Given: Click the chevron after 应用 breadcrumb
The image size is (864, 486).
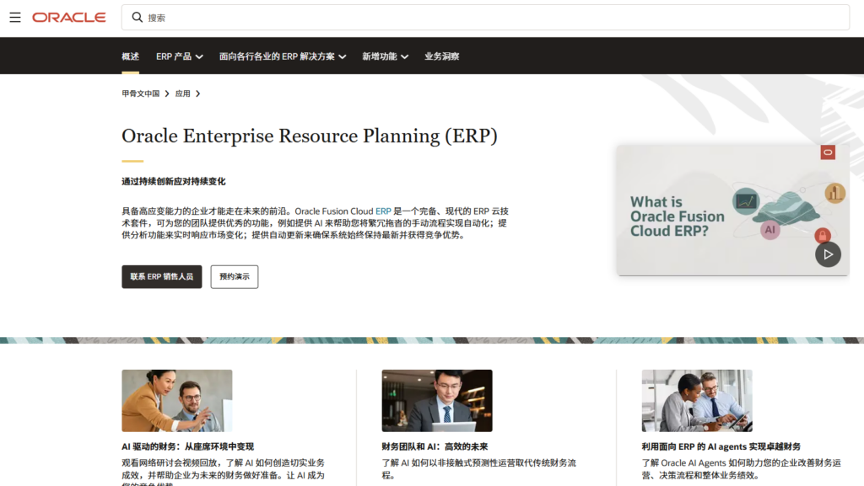Looking at the screenshot, I should pyautogui.click(x=198, y=93).
